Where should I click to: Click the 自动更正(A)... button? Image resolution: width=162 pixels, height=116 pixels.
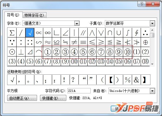[22, 98]
